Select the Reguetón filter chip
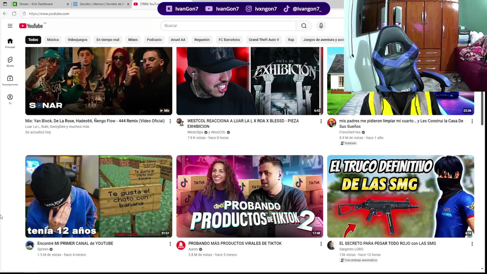 point(202,40)
